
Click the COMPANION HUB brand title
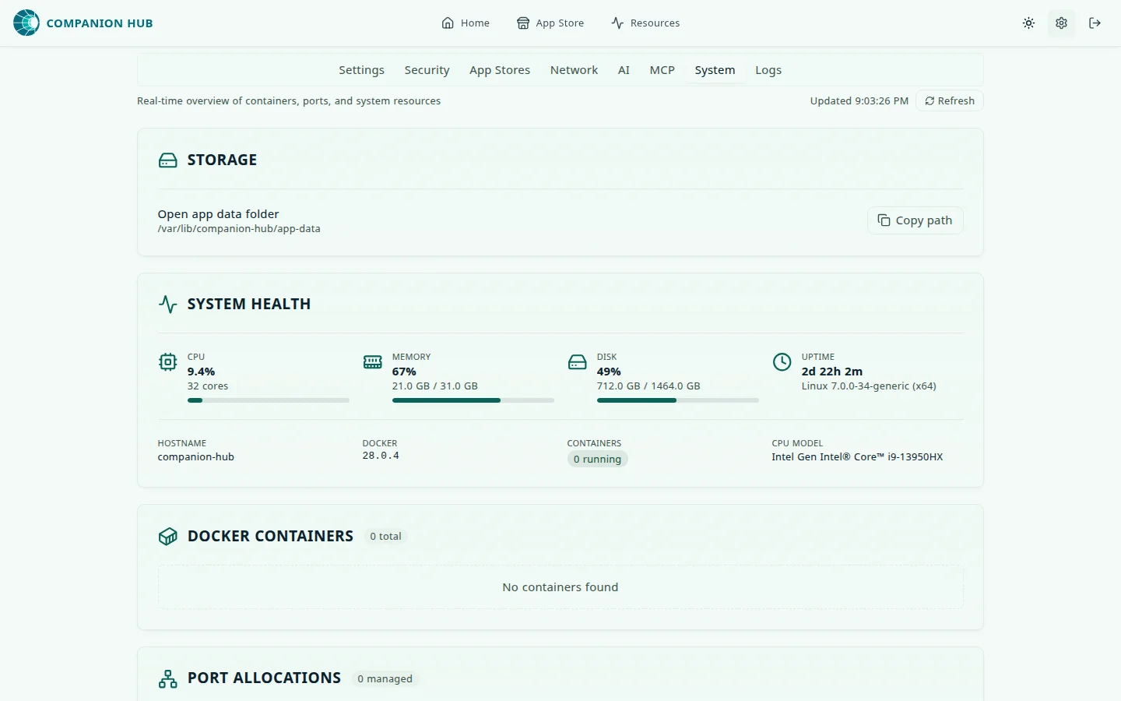click(100, 23)
